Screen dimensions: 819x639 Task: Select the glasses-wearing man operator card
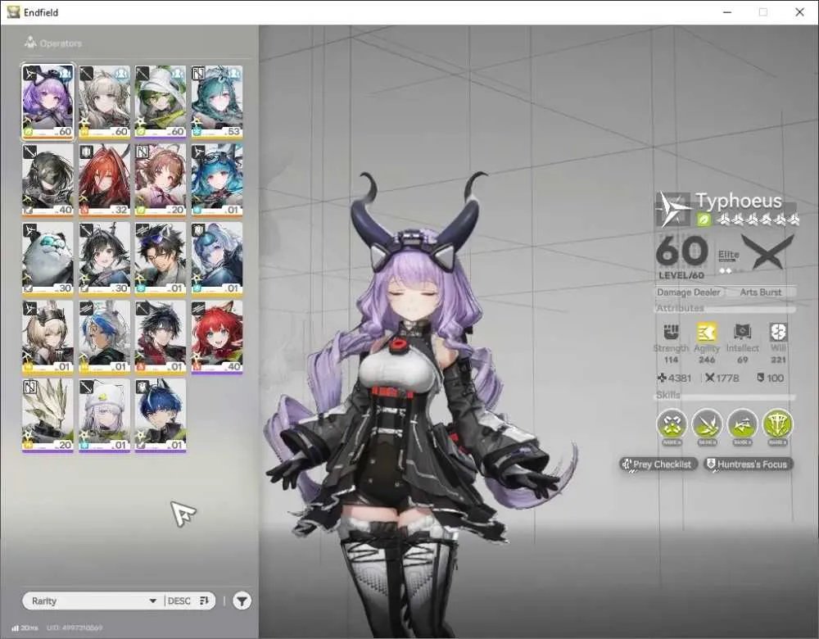point(161,259)
